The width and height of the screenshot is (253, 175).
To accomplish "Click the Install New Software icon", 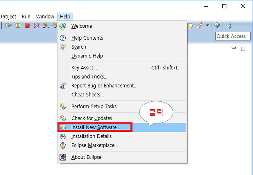I will (x=63, y=127).
